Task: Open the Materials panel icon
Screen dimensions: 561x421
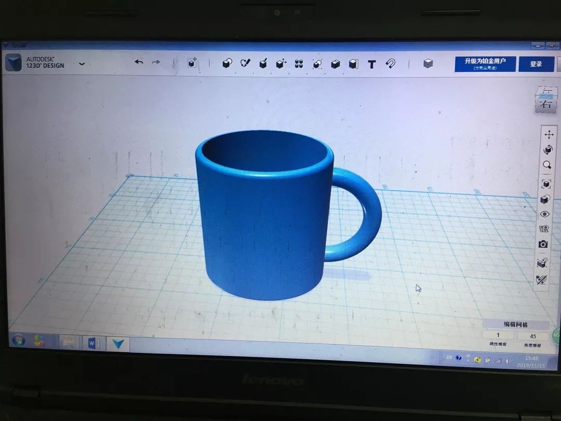Action: pyautogui.click(x=428, y=63)
